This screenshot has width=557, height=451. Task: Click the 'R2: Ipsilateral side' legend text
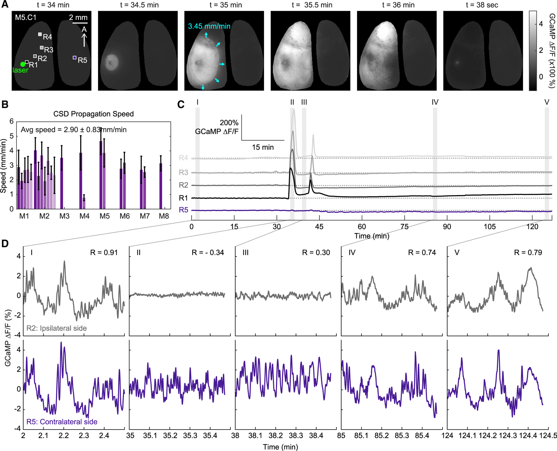point(57,328)
